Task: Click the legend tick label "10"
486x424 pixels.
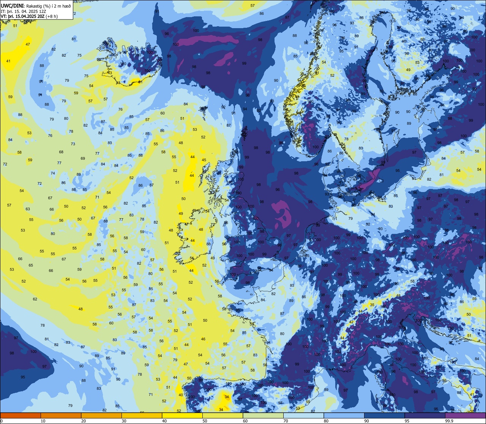Action: [43, 421]
